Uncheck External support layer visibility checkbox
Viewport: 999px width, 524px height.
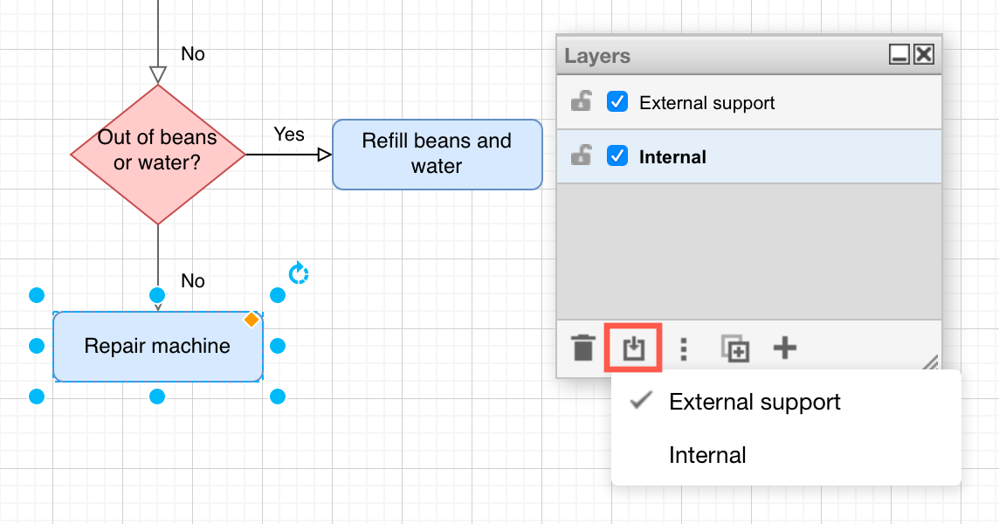[617, 101]
